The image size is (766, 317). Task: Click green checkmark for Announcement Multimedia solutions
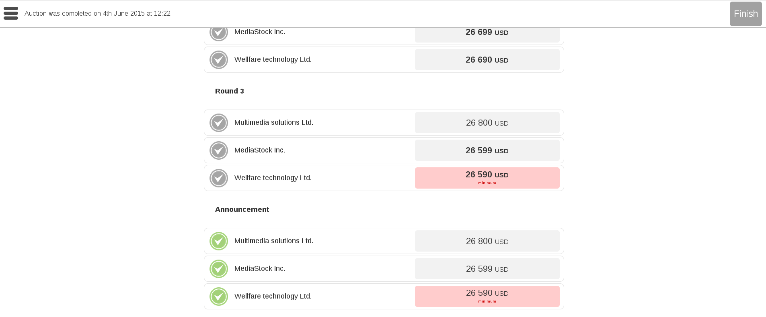click(x=219, y=241)
